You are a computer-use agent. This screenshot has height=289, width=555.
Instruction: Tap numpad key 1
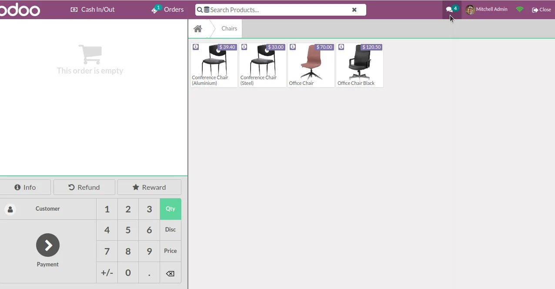point(107,209)
